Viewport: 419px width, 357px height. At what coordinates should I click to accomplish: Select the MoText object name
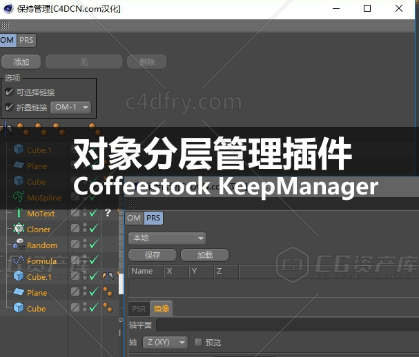coord(41,214)
